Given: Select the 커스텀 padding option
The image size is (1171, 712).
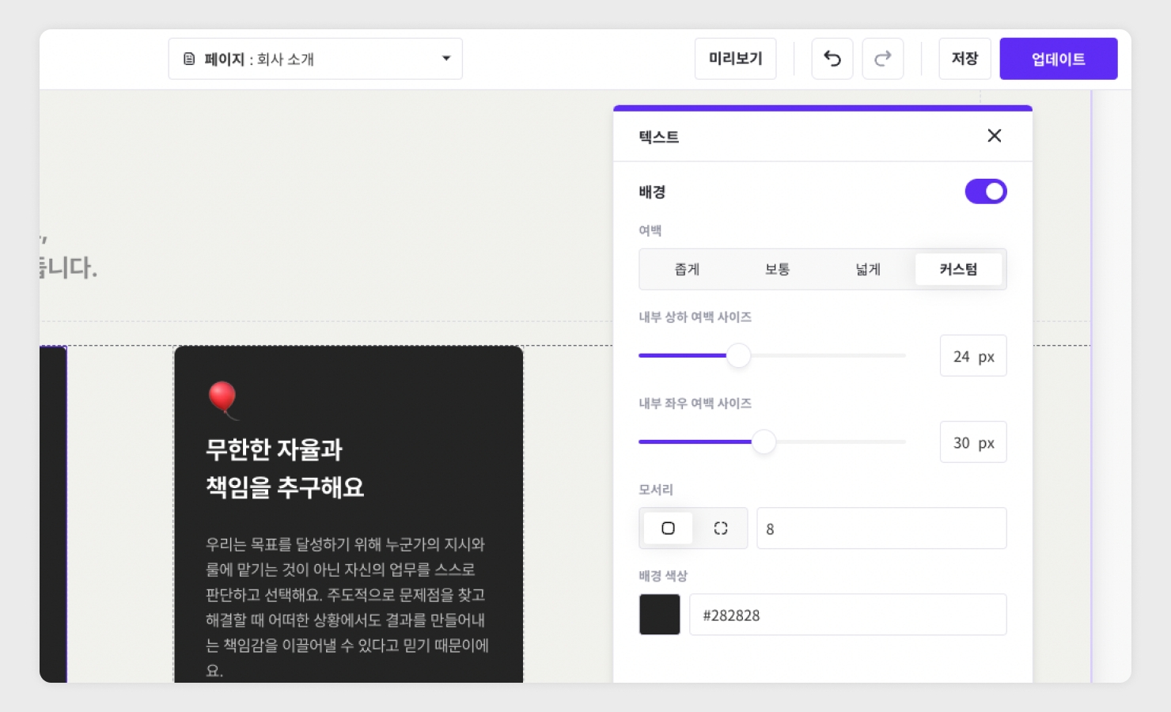Looking at the screenshot, I should [958, 270].
